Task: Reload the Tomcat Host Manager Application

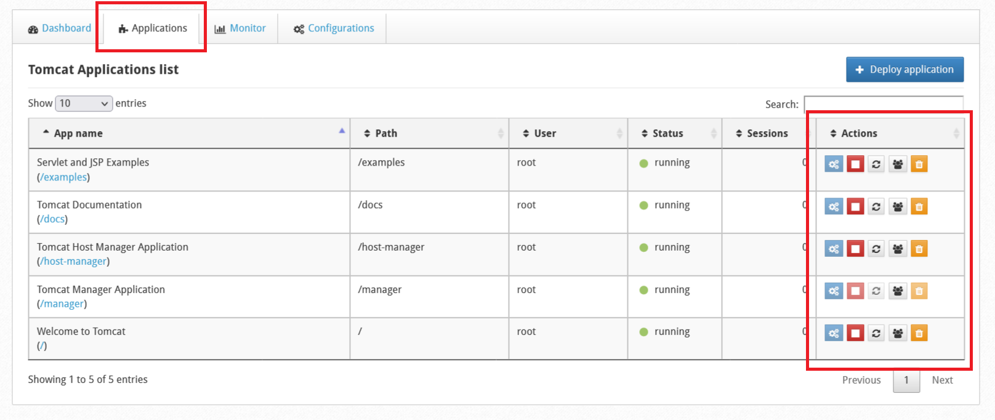Action: (876, 249)
